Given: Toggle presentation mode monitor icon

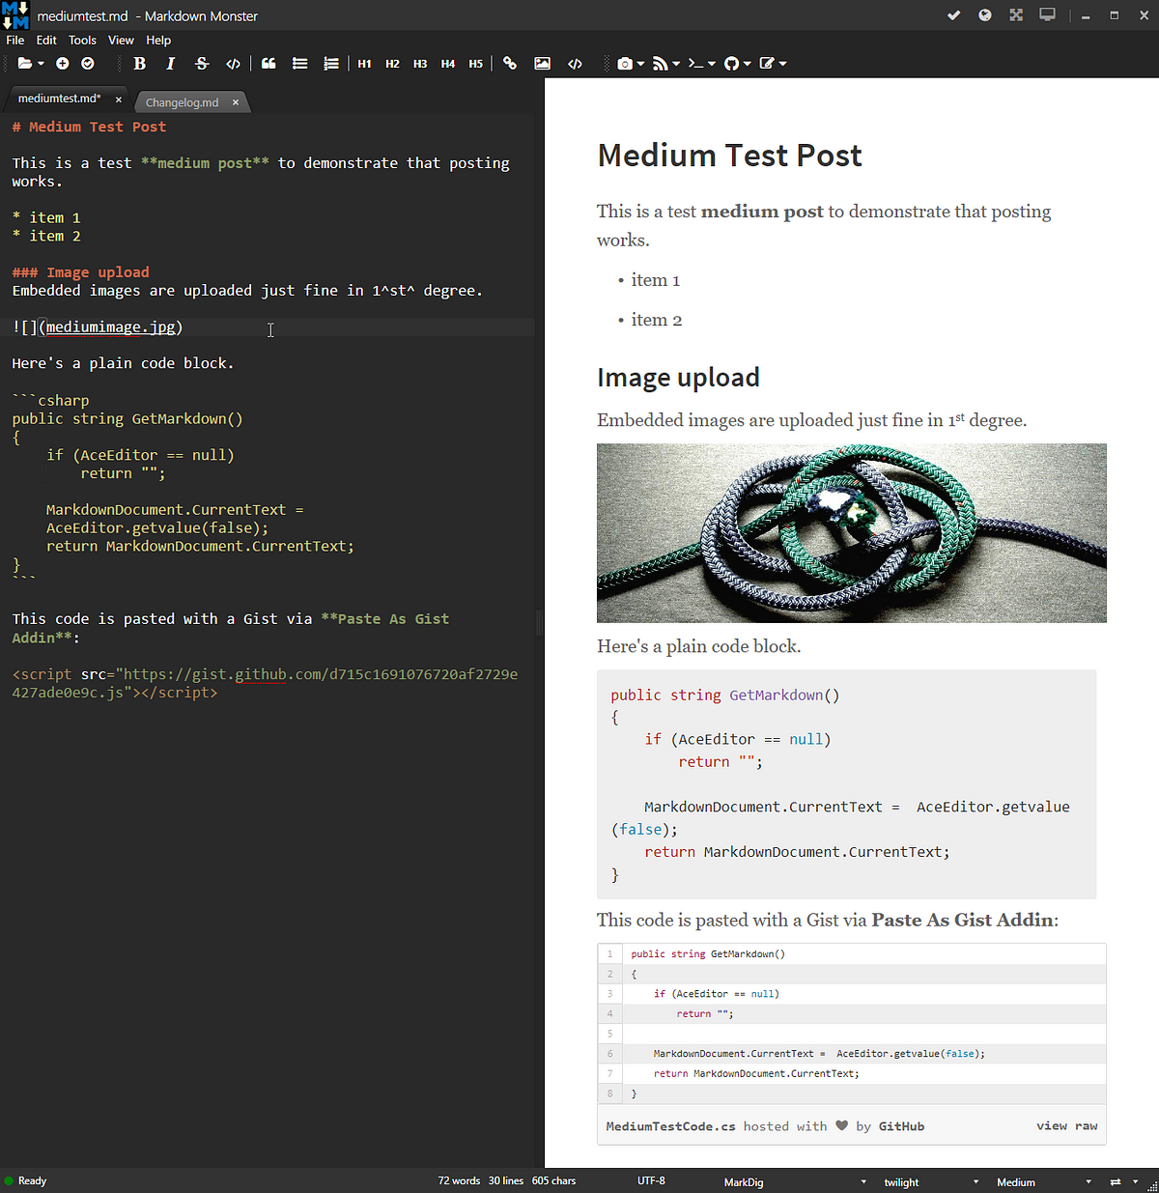Looking at the screenshot, I should point(1047,15).
